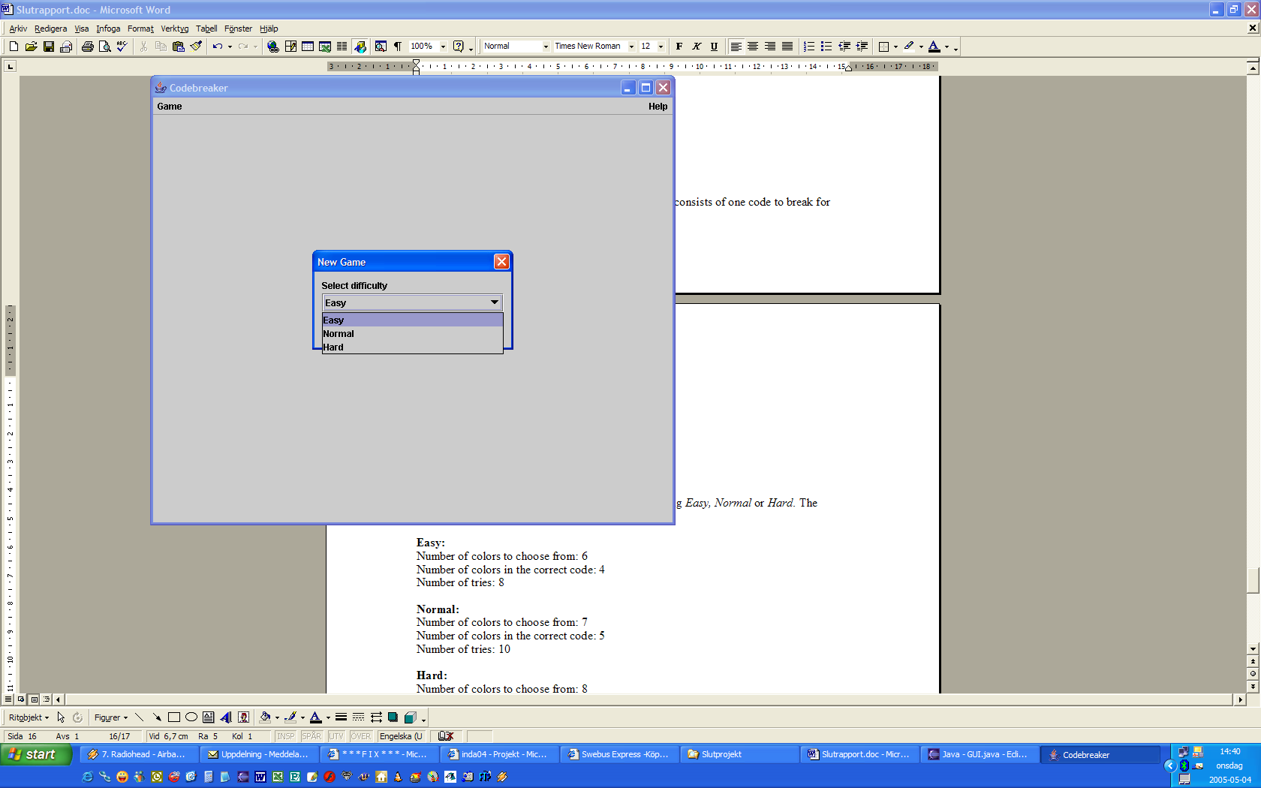Image resolution: width=1261 pixels, height=788 pixels.
Task: Expand the Select difficulty combo box
Action: click(x=494, y=302)
